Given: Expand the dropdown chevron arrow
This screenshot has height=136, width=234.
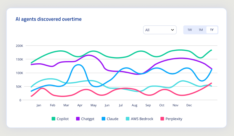Looking at the screenshot, I should [x=172, y=30].
